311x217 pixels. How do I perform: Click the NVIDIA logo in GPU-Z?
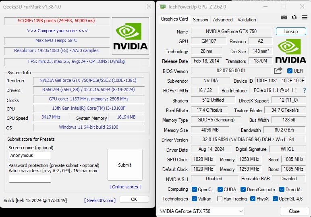pyautogui.click(x=290, y=51)
